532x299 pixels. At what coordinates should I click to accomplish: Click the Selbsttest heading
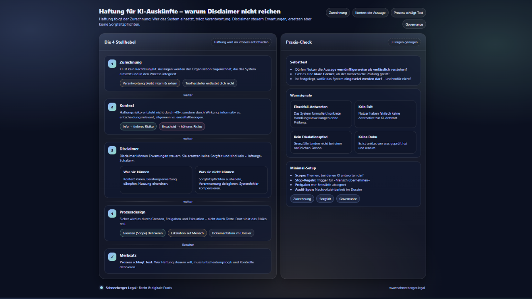[299, 62]
